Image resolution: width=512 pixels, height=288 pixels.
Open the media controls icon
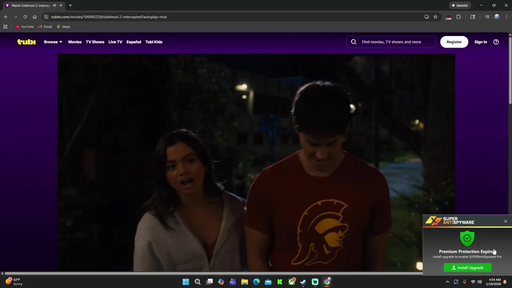tap(487, 17)
